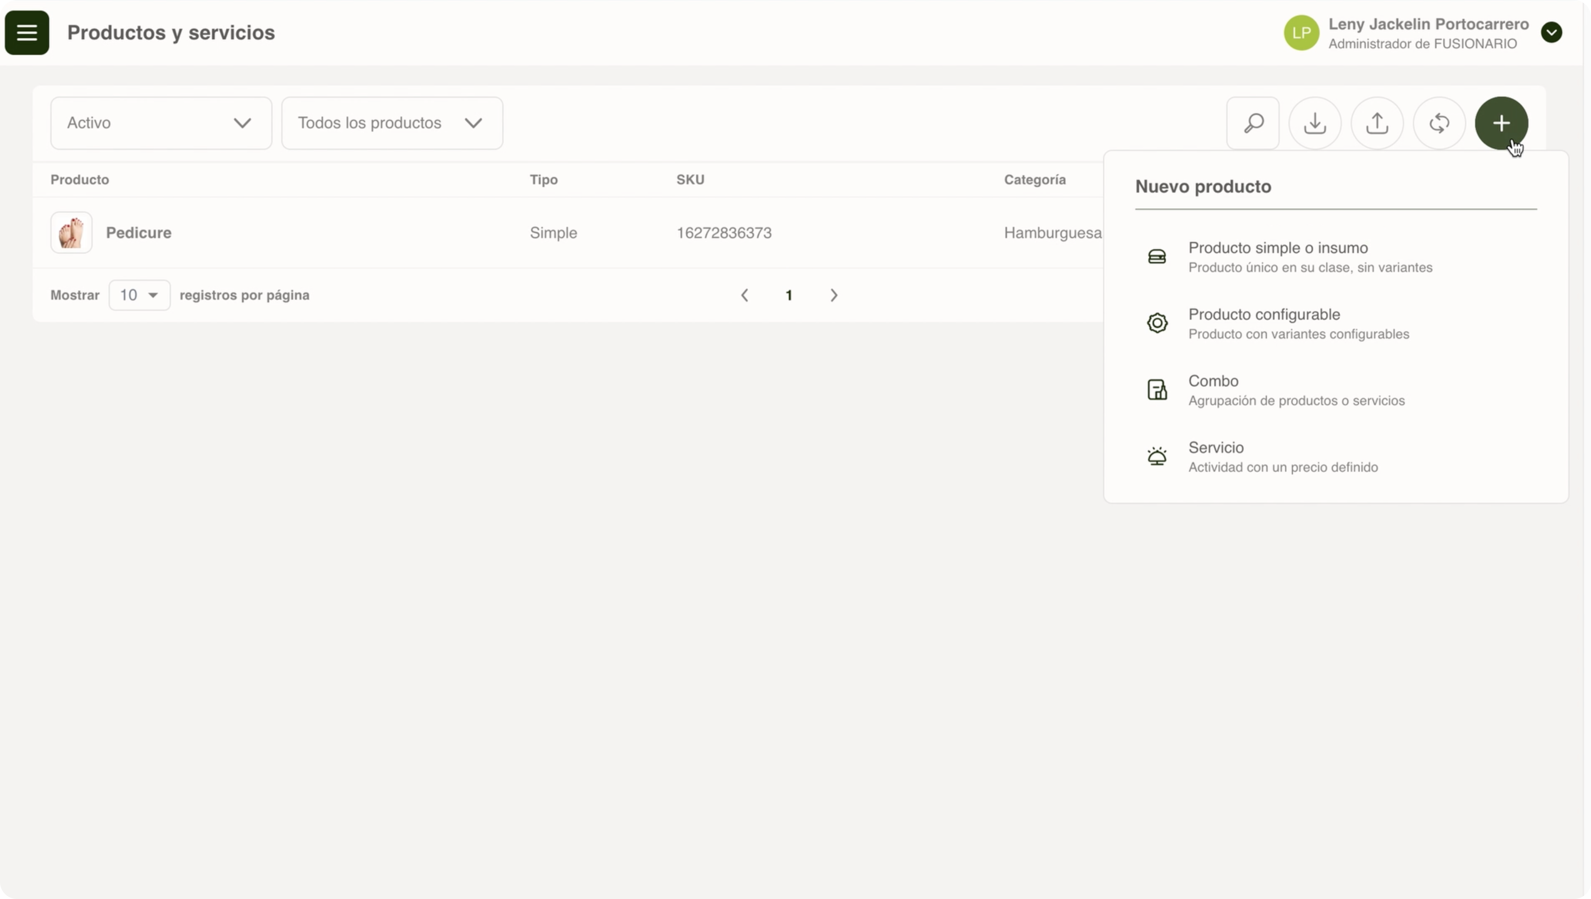Select the Combo menu entry
The height and width of the screenshot is (899, 1591).
tap(1213, 381)
